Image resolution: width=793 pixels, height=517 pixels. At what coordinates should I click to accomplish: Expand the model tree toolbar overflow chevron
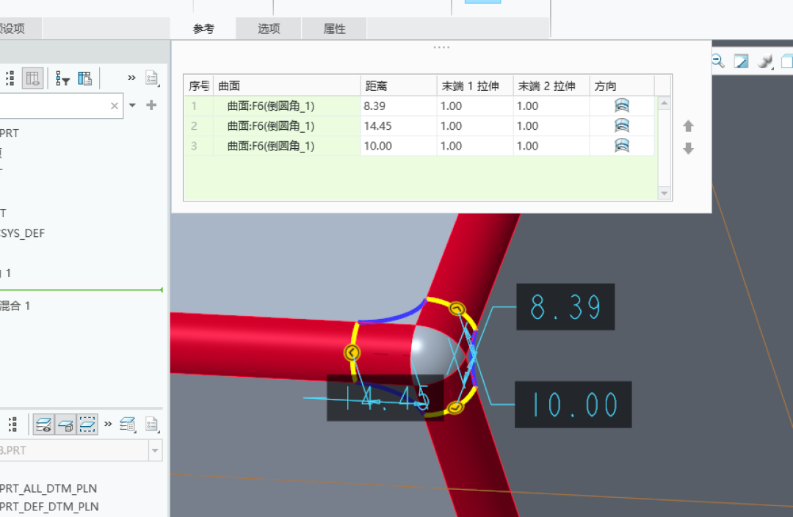click(131, 78)
